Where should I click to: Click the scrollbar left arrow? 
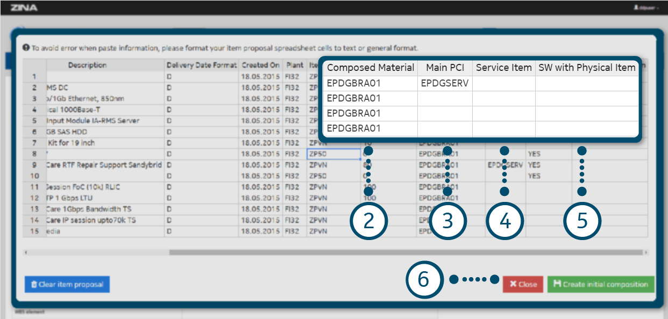coord(25,252)
